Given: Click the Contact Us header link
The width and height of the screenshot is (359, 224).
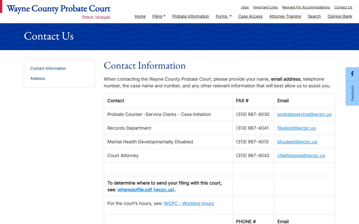Looking at the screenshot, I should click(343, 7).
